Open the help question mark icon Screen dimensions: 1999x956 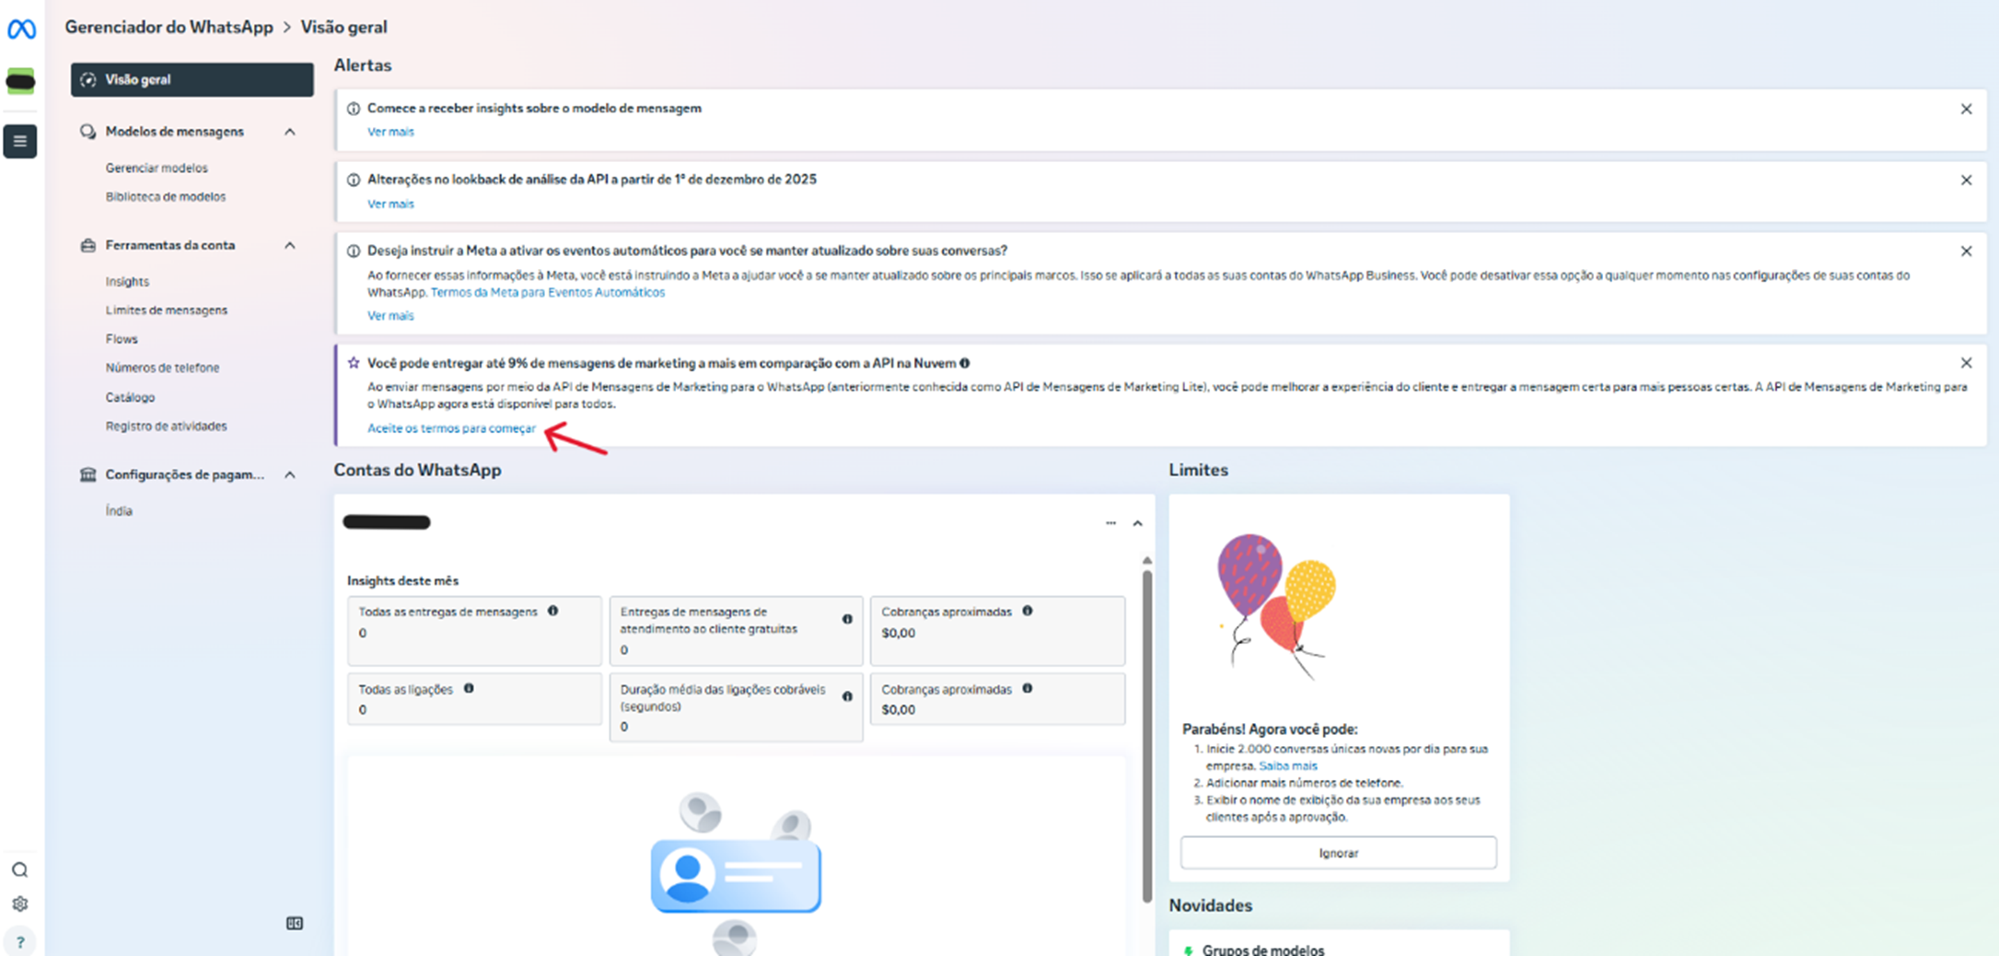point(19,942)
